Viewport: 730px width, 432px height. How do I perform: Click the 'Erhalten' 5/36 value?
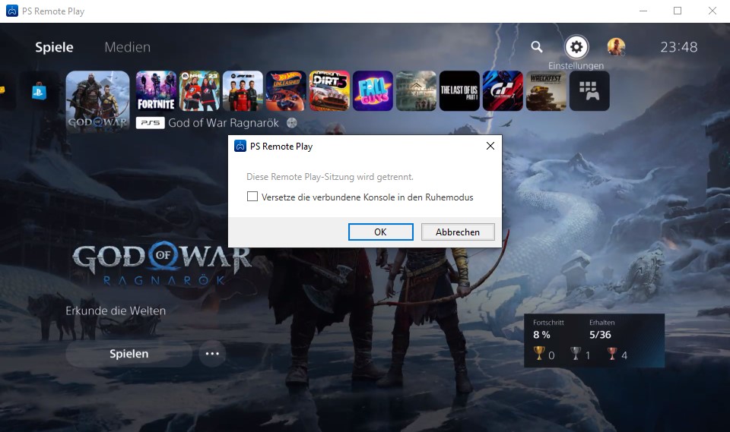pyautogui.click(x=600, y=335)
